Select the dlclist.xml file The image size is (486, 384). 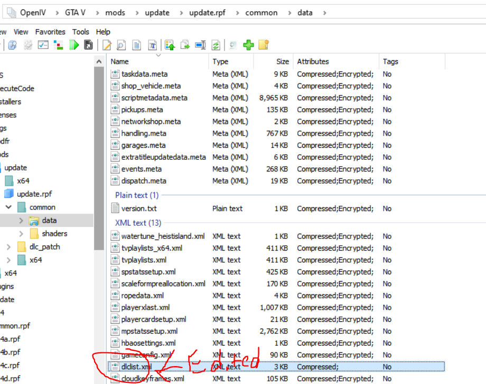(136, 367)
